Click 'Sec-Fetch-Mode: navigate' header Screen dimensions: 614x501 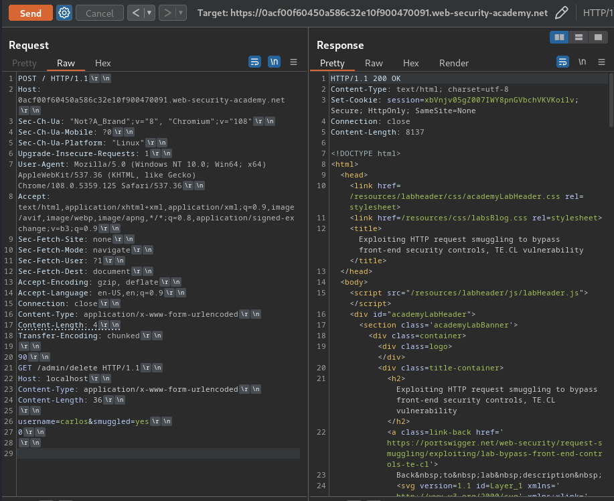point(74,250)
